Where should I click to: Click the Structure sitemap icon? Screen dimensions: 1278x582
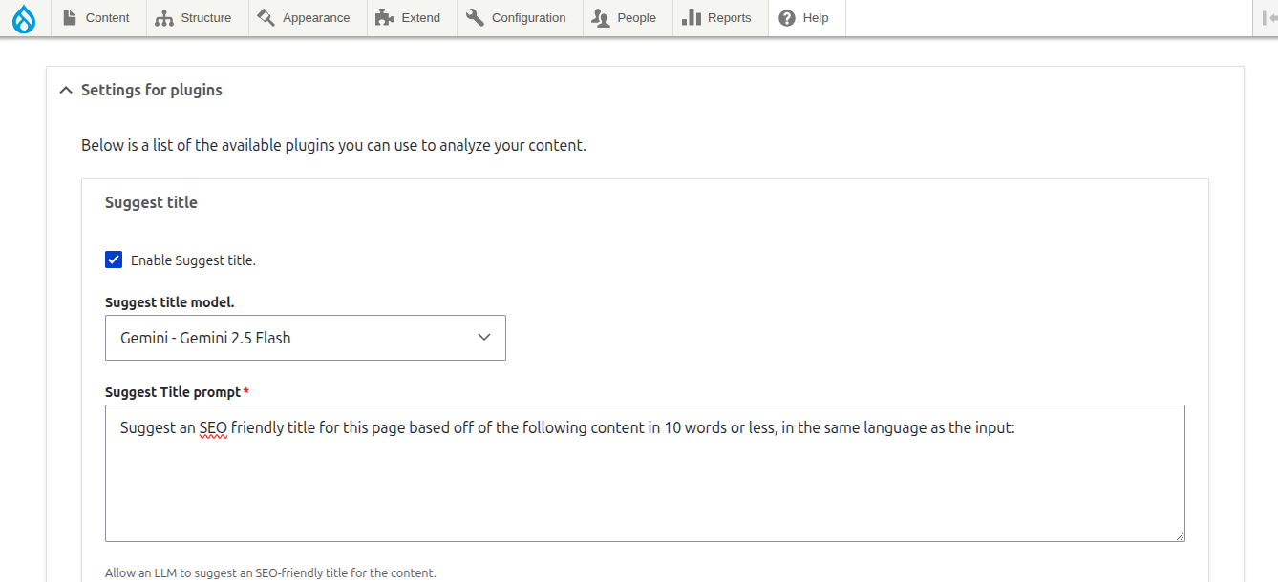tap(166, 17)
